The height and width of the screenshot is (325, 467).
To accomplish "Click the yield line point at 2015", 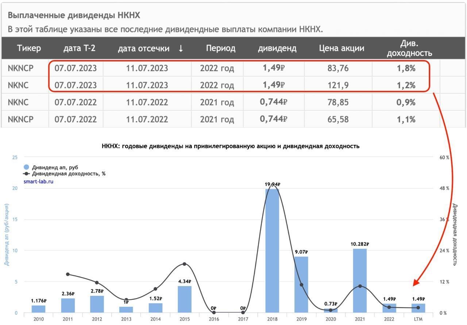I will tap(185, 264).
